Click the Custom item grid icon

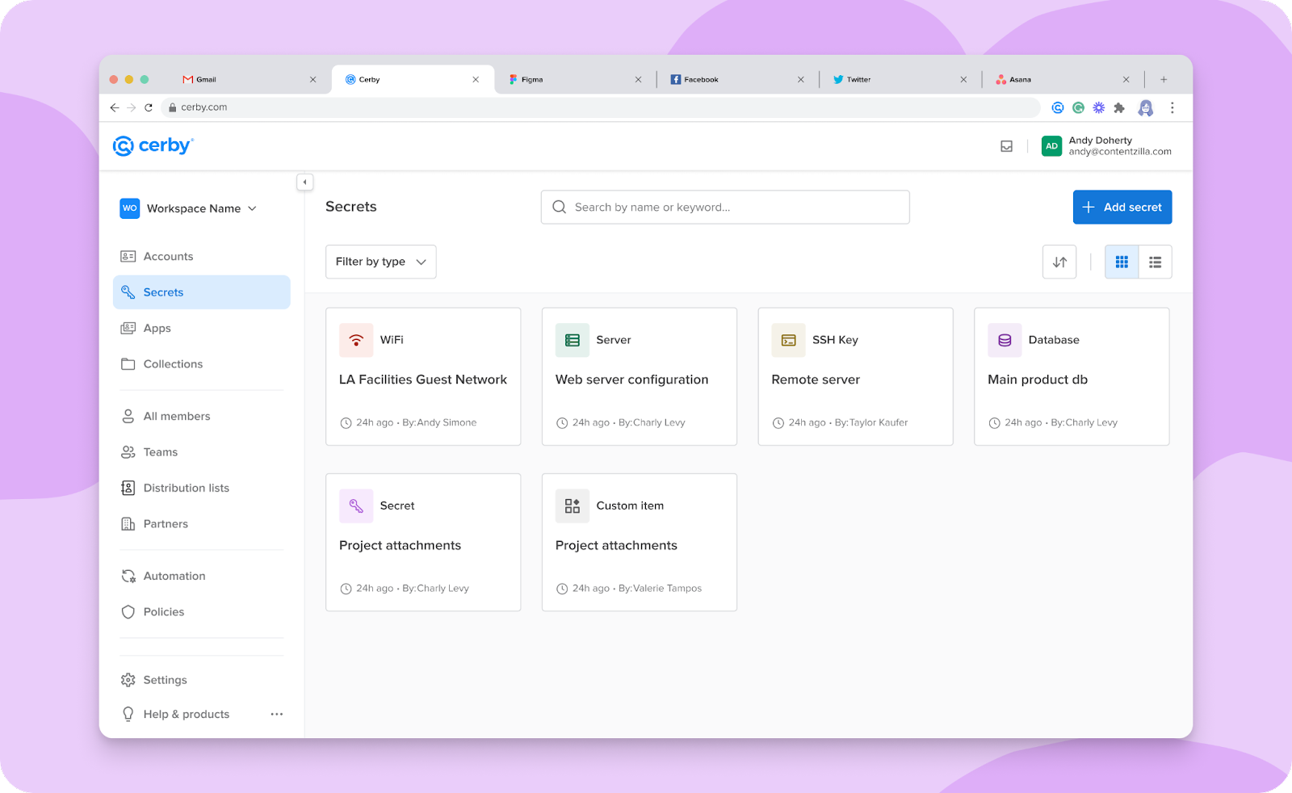tap(573, 506)
